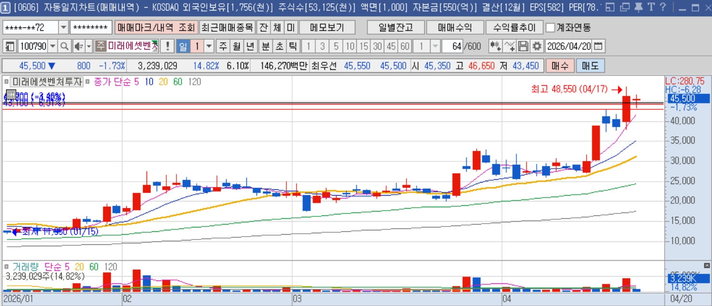Click the date field 2026/04/20
The height and width of the screenshot is (306, 712).
pos(569,47)
